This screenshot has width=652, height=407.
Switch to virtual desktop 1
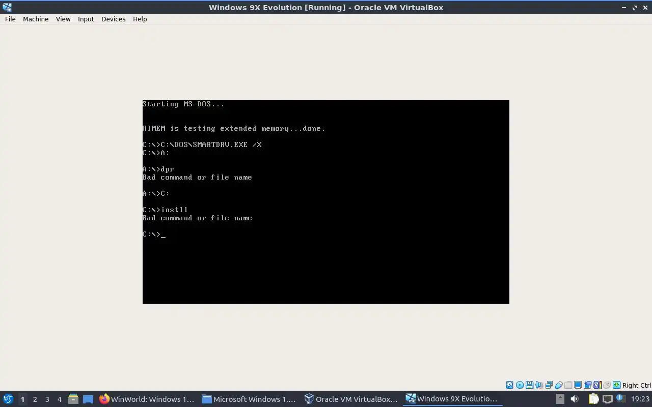click(22, 399)
